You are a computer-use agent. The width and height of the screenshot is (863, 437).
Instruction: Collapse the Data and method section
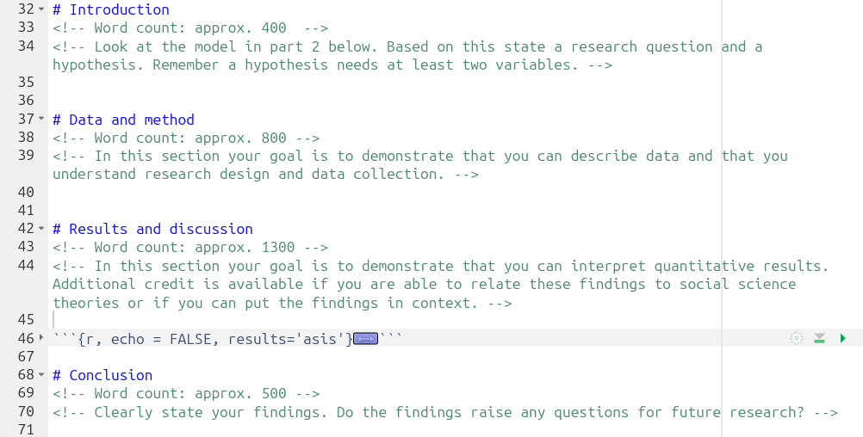(x=41, y=119)
